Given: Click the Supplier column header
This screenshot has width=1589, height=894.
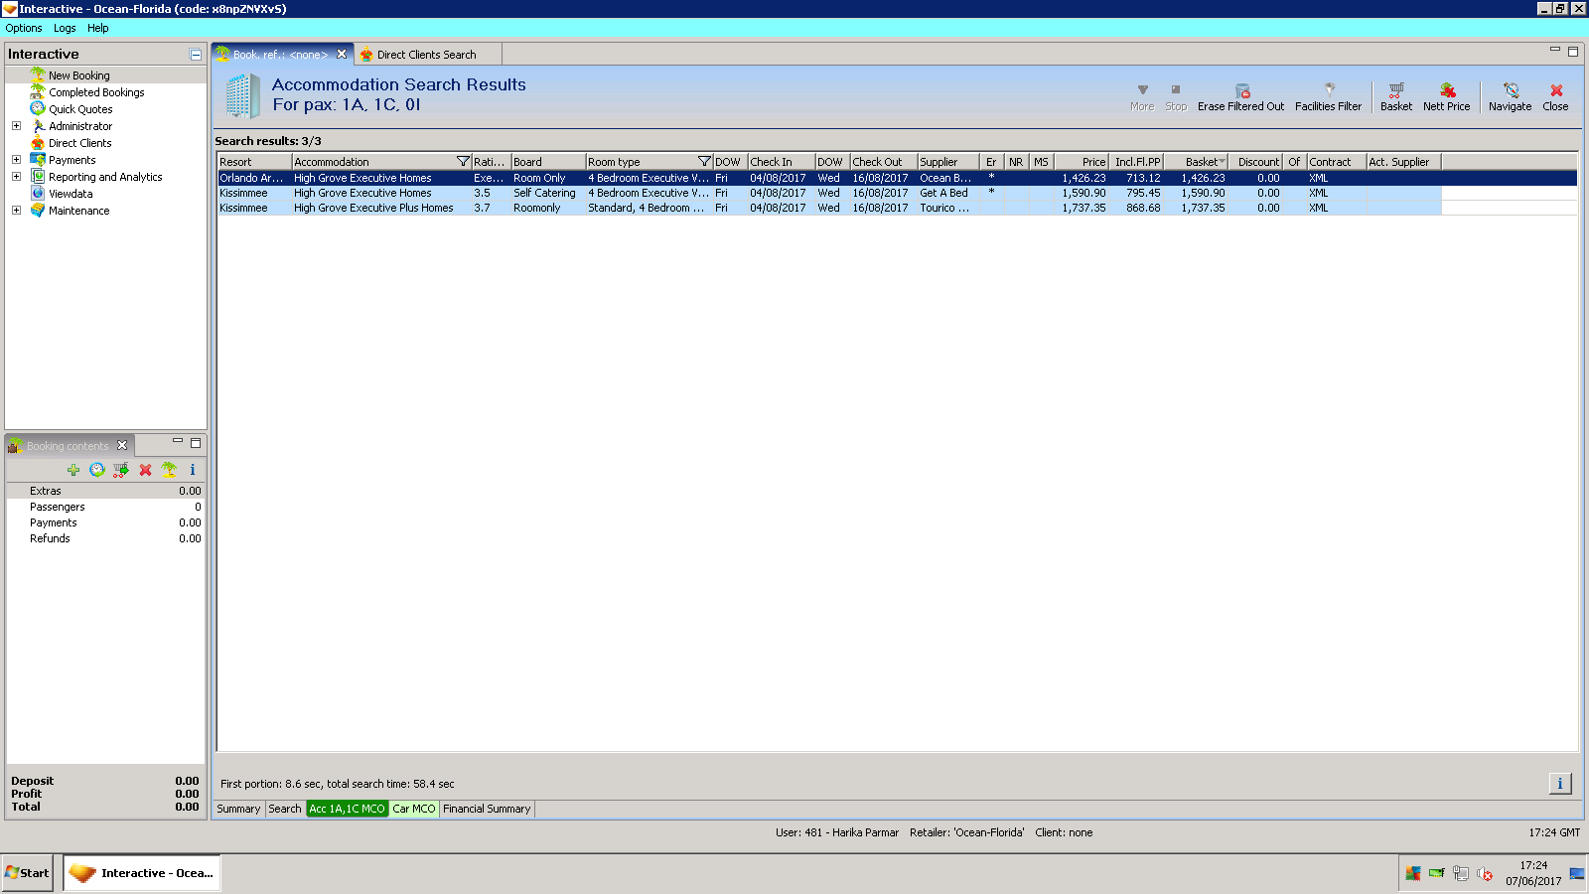Looking at the screenshot, I should point(948,162).
